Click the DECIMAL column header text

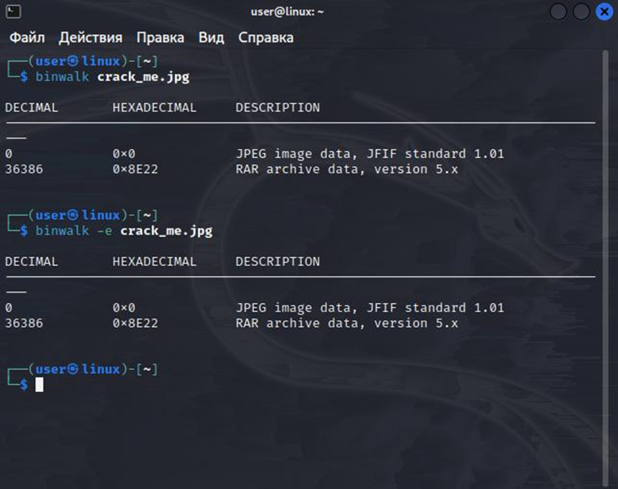pos(31,107)
